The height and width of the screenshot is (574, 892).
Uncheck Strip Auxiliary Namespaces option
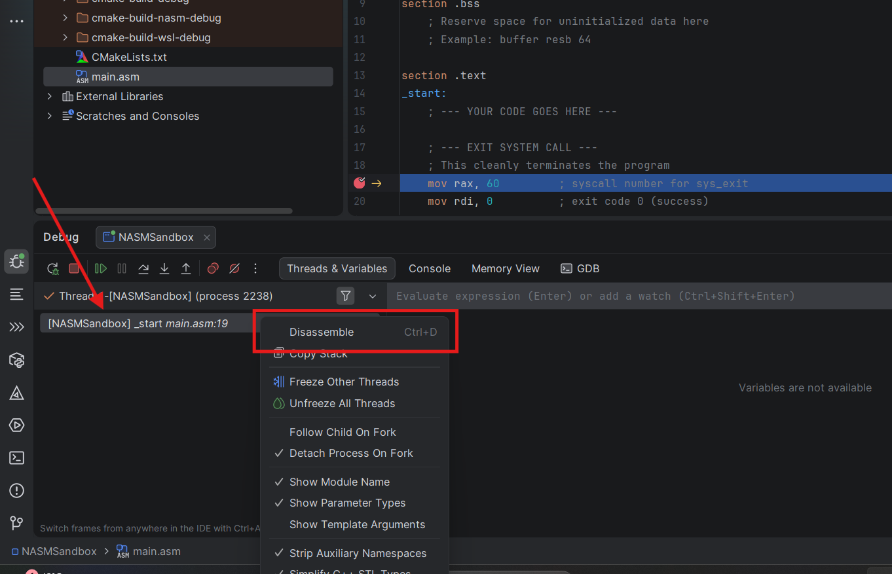tap(354, 553)
